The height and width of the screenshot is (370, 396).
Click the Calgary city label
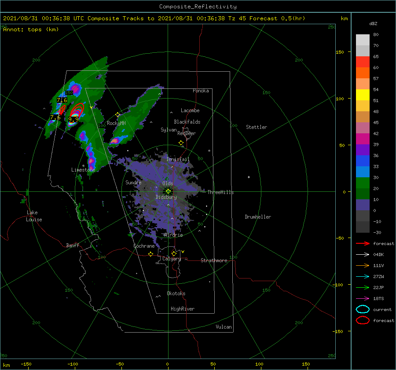tap(172, 259)
